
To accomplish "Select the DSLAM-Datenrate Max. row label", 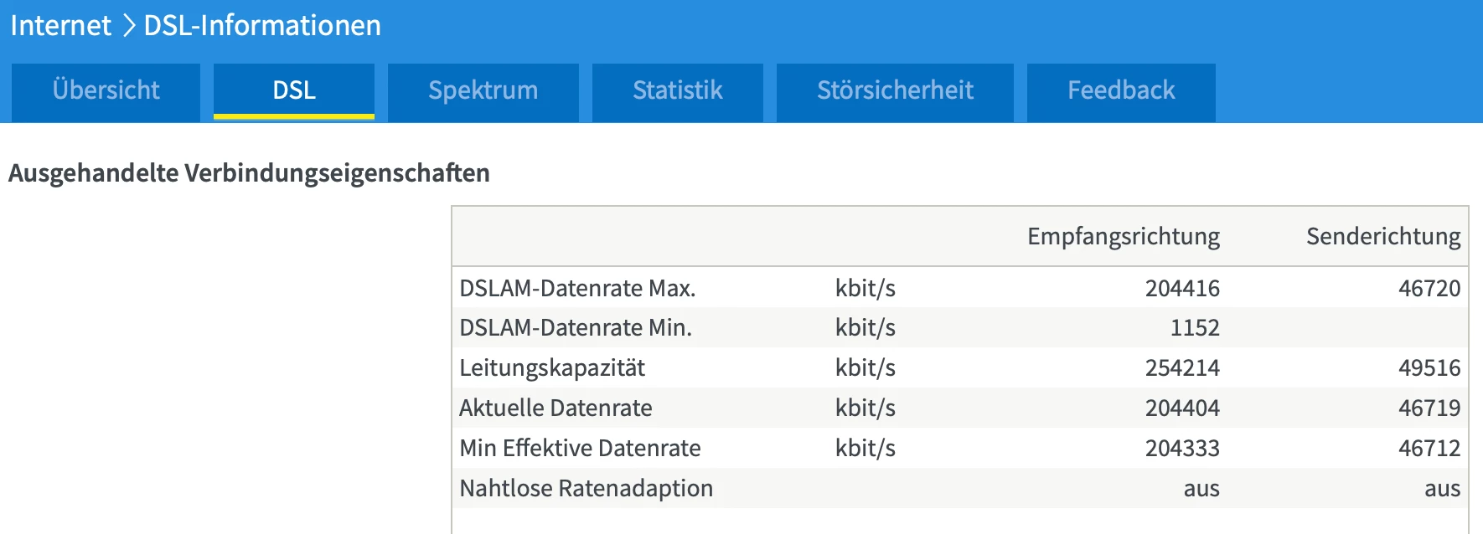I will pos(577,289).
